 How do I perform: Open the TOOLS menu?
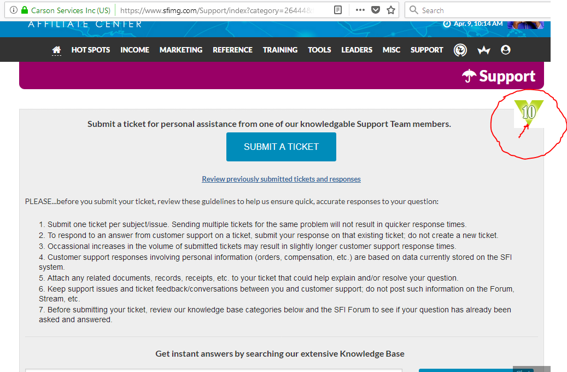pyautogui.click(x=319, y=50)
